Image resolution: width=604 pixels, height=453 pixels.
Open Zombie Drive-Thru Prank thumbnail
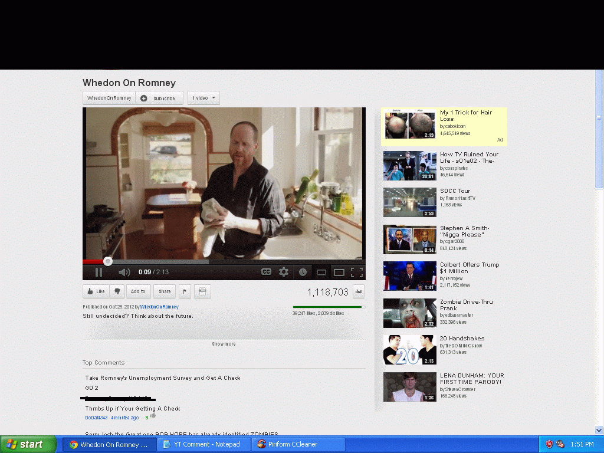[410, 313]
